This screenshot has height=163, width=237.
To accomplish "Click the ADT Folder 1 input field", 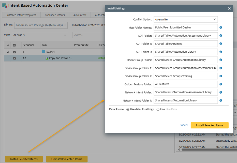I will coord(186,44).
